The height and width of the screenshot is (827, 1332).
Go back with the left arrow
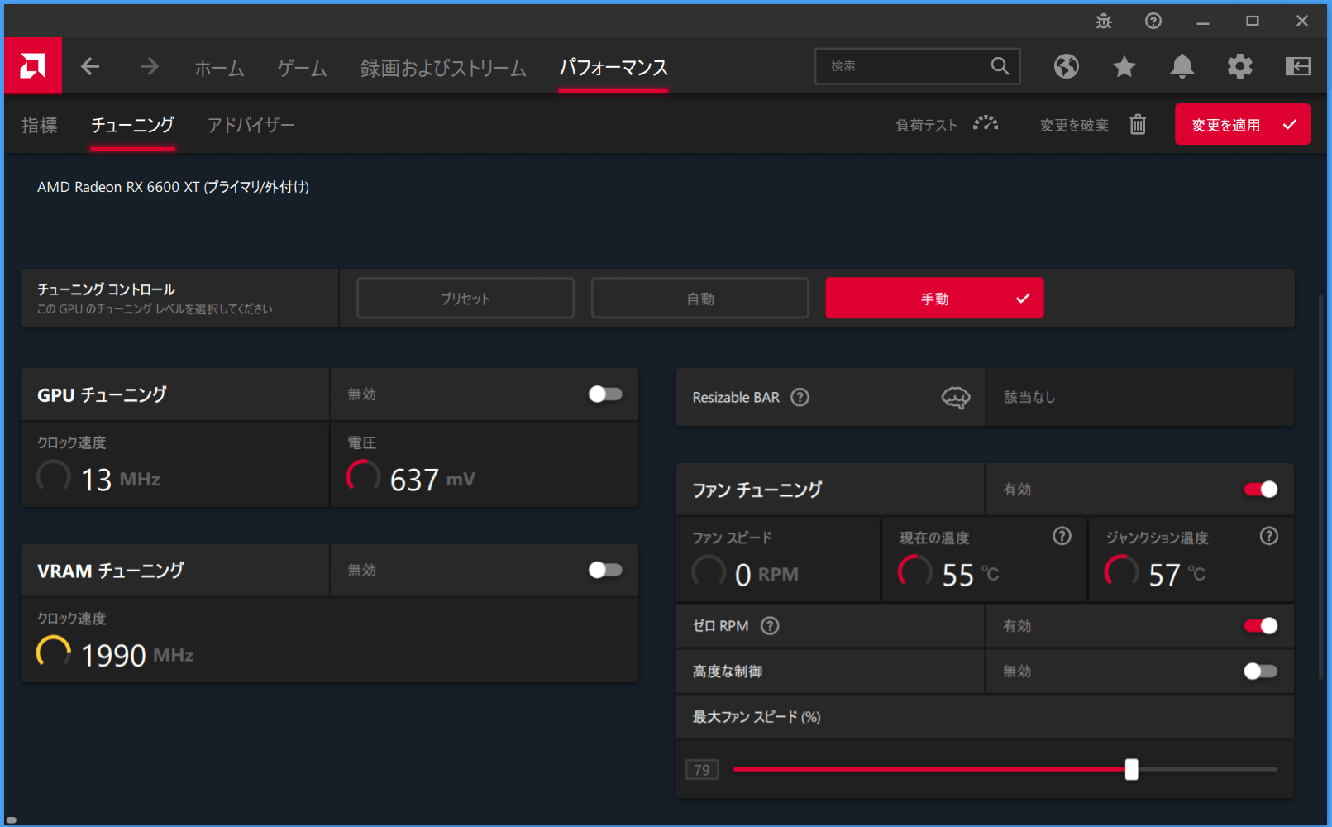[x=90, y=66]
